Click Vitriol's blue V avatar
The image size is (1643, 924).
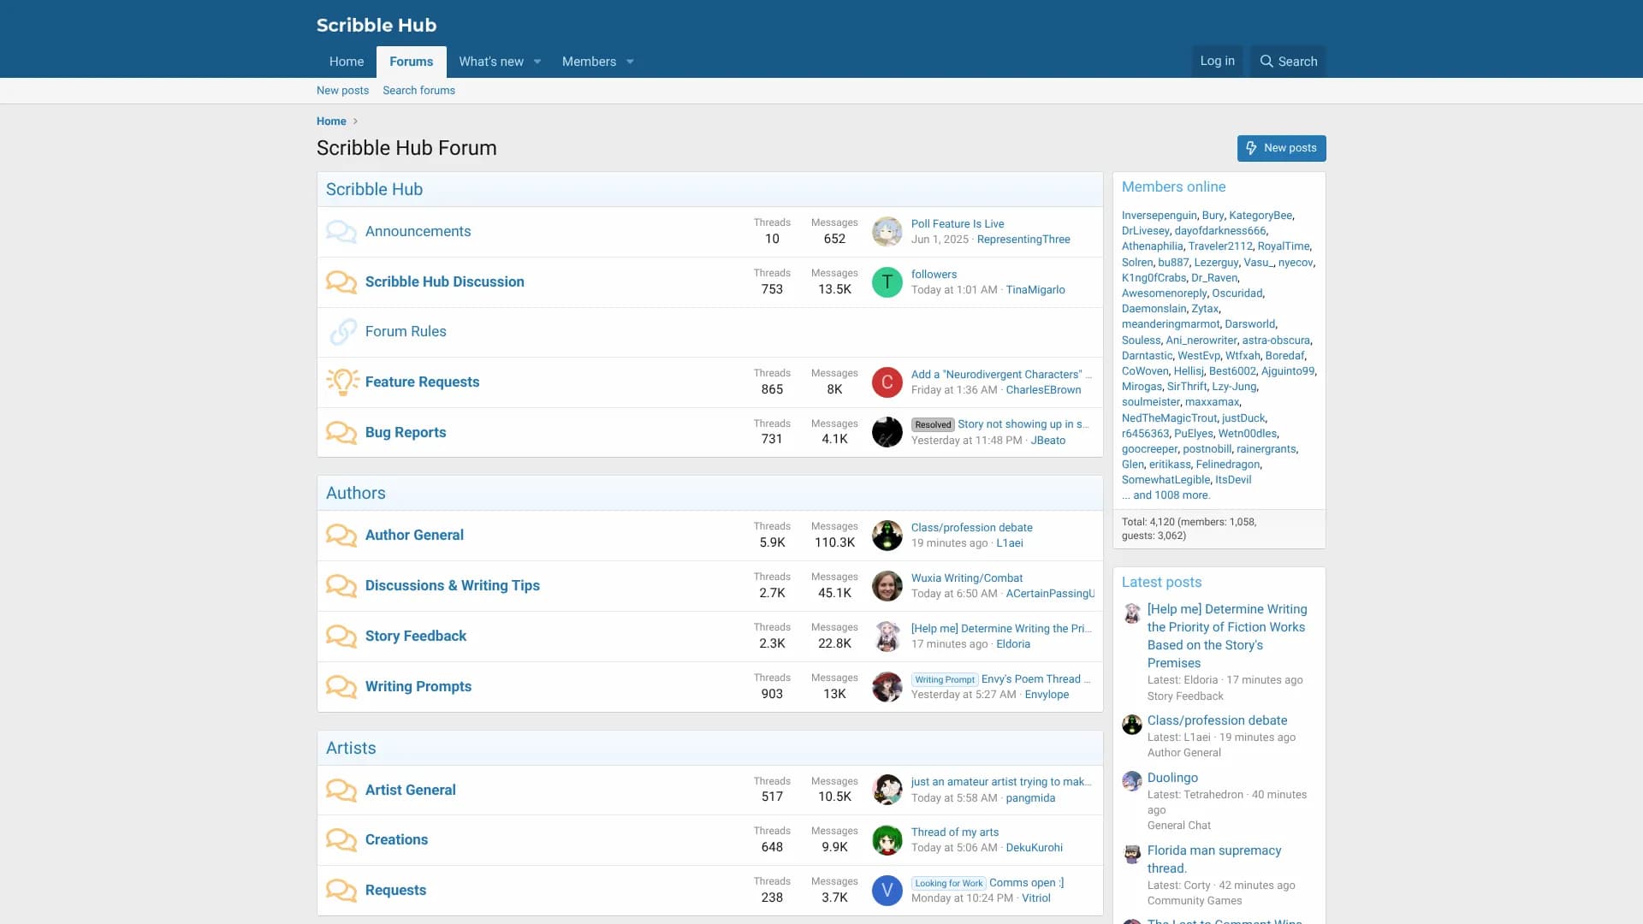pyautogui.click(x=887, y=891)
